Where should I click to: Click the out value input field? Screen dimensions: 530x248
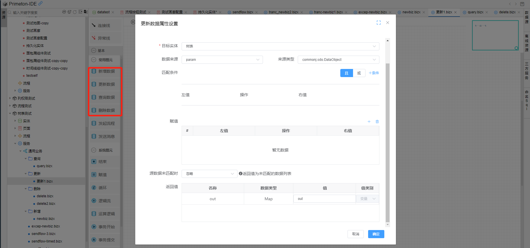tap(324, 199)
